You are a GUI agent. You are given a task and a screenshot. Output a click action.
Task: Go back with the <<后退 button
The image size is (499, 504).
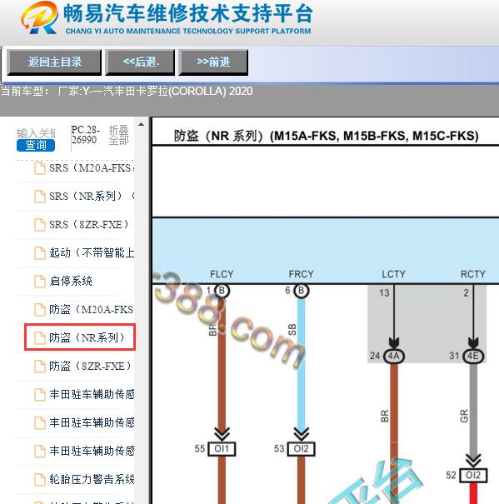pyautogui.click(x=140, y=62)
